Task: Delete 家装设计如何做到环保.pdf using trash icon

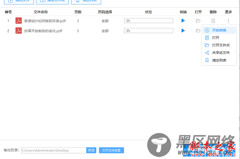Action: [213, 21]
